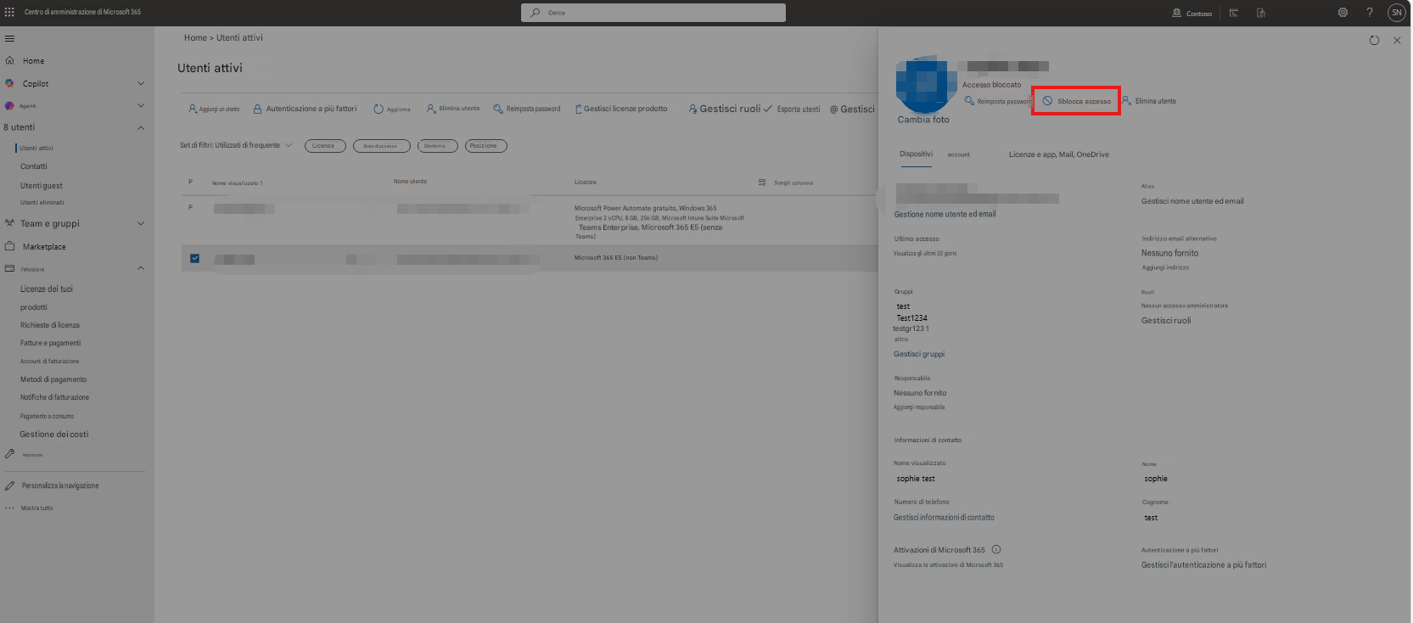Click Gestisci ruoli link in details panel
Screen dimensions: 1413x623
tap(1166, 321)
